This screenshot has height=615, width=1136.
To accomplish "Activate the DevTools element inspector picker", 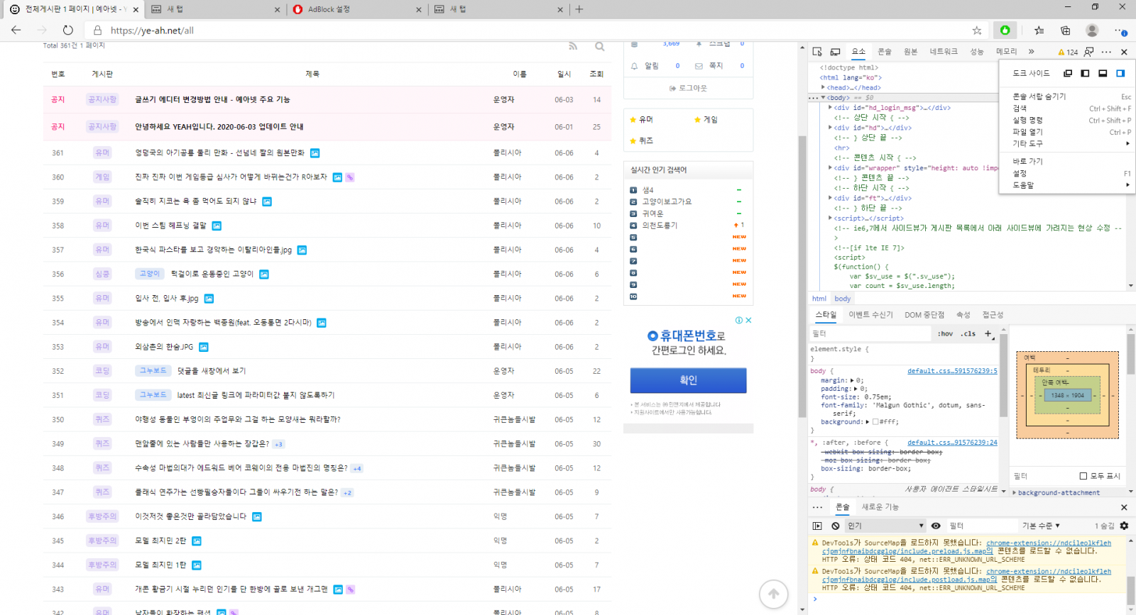I will [817, 52].
